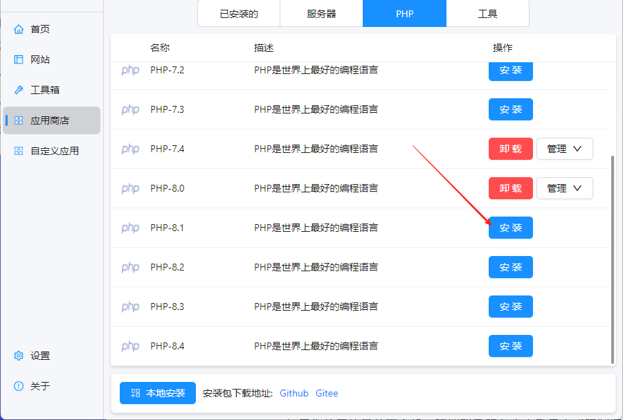623x420 pixels.
Task: Click the php logo in PHP-8.4 row
Action: (130, 347)
